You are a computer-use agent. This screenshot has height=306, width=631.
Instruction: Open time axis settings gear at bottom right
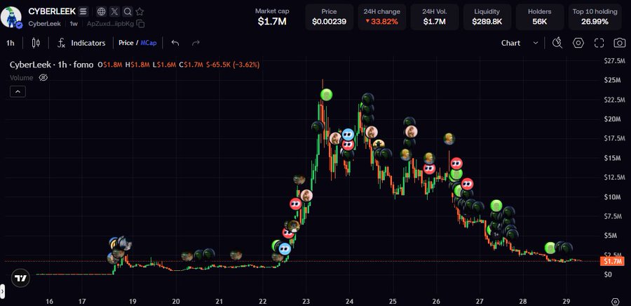tap(616, 302)
